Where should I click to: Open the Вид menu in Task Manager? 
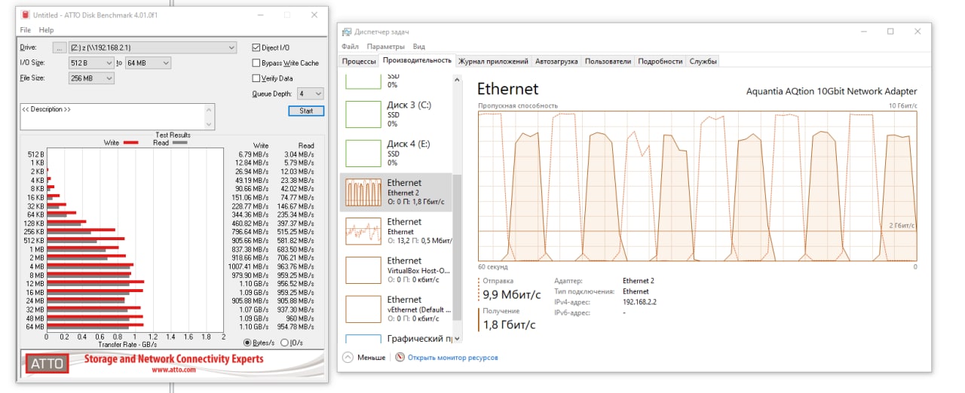tap(419, 47)
